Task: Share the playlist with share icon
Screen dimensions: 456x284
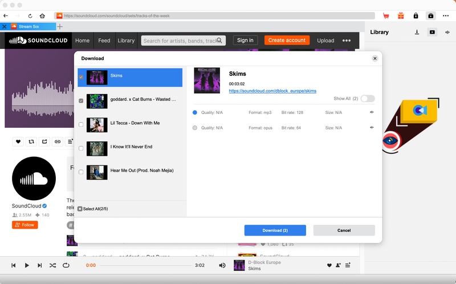Action: point(44,141)
